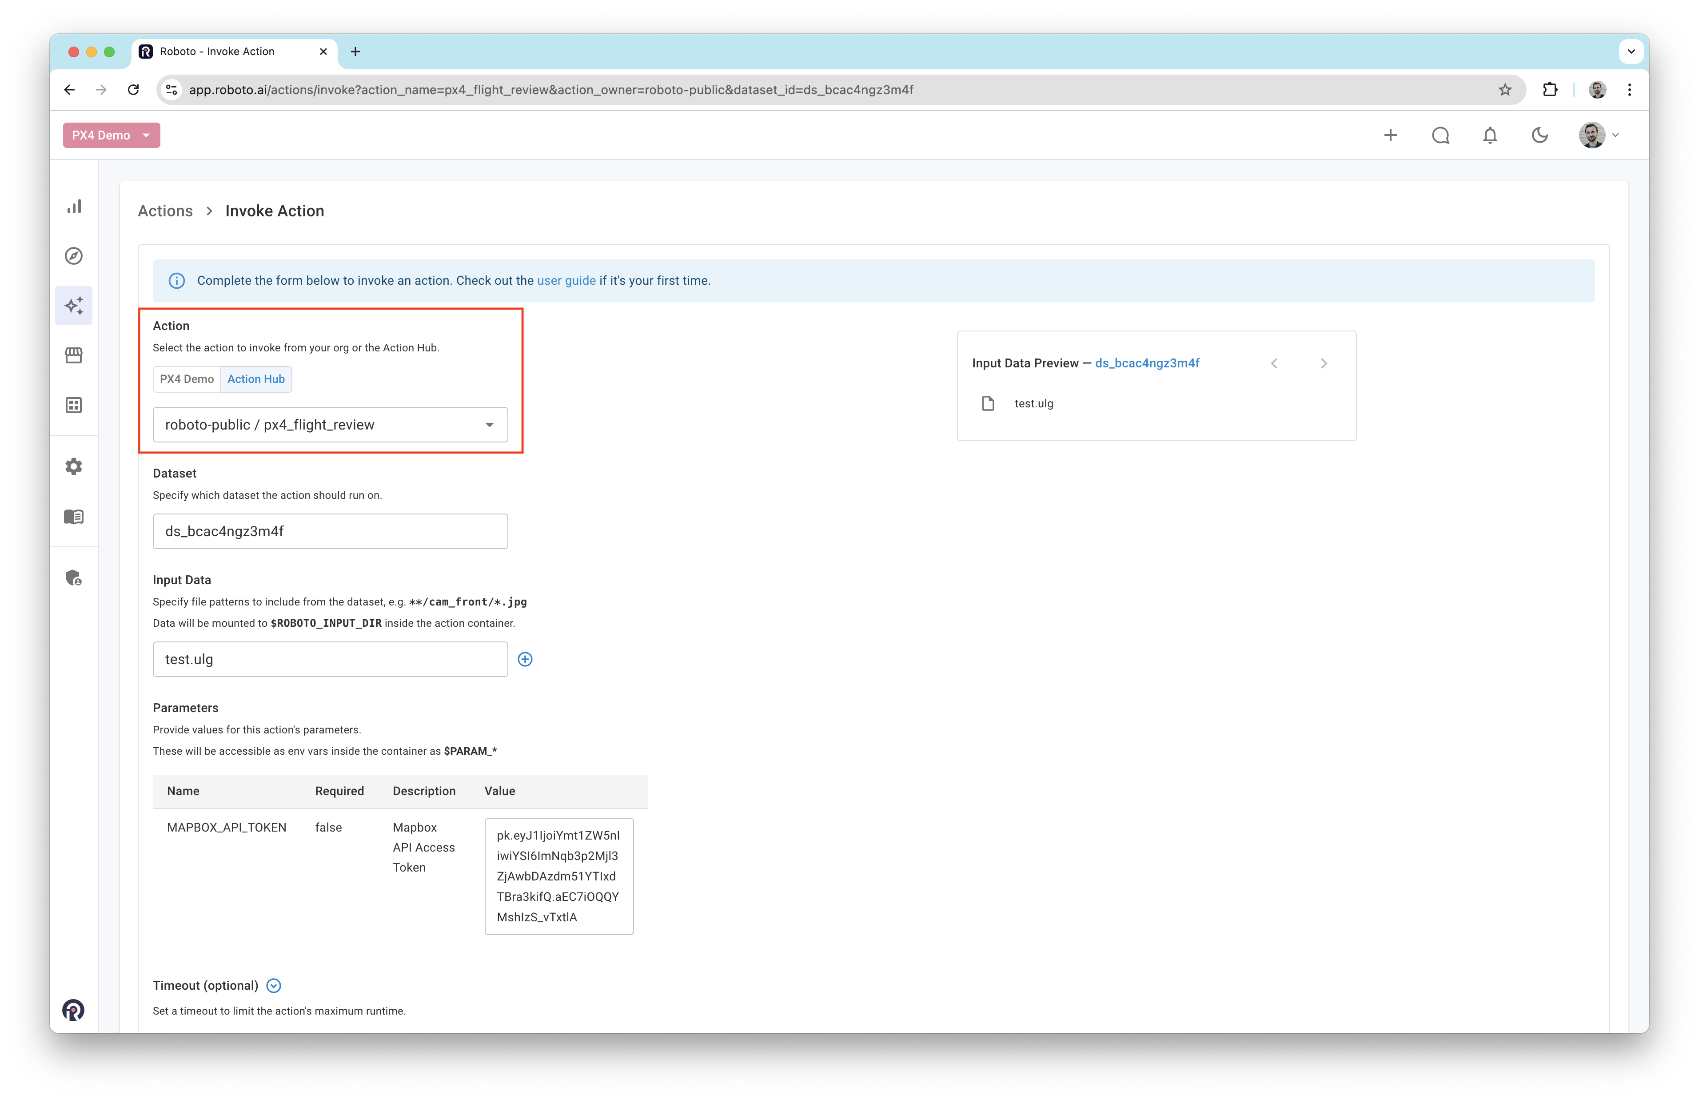Open the book documentation sidebar icon

(74, 517)
